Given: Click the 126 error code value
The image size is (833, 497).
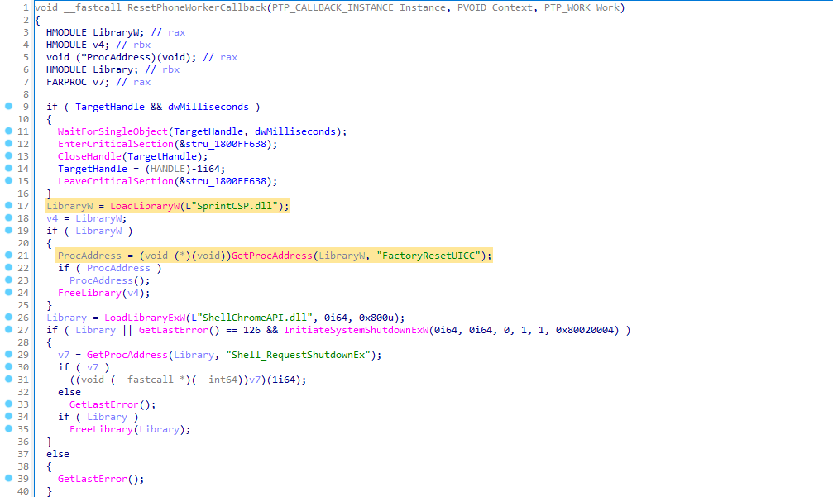Looking at the screenshot, I should pos(251,330).
